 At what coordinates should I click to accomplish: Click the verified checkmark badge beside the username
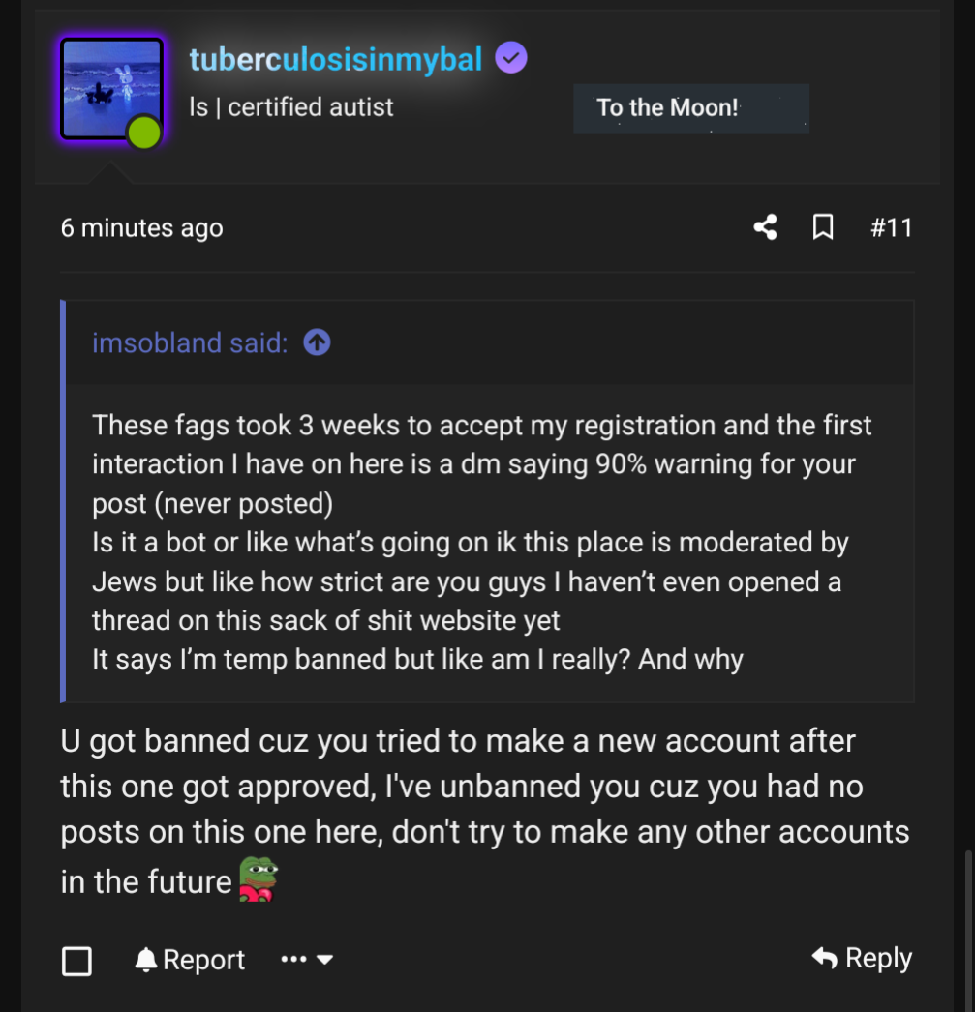point(510,58)
